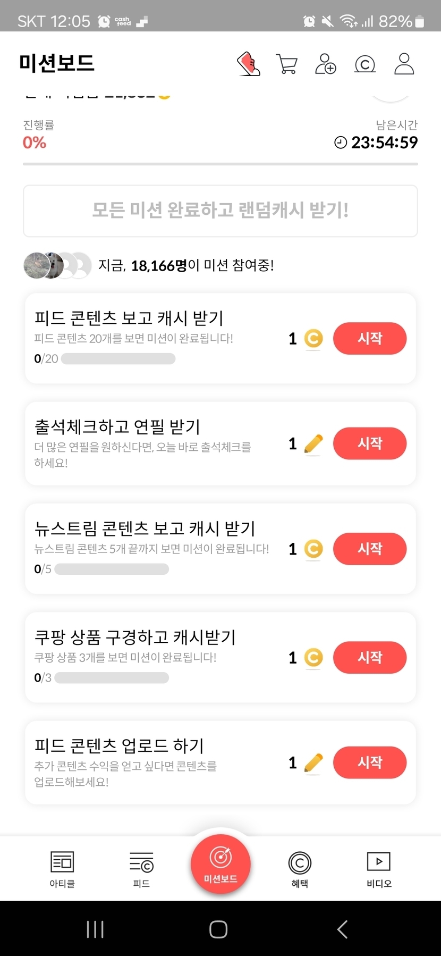Open the shopping cart icon
Viewport: 441px width, 956px height.
point(287,64)
